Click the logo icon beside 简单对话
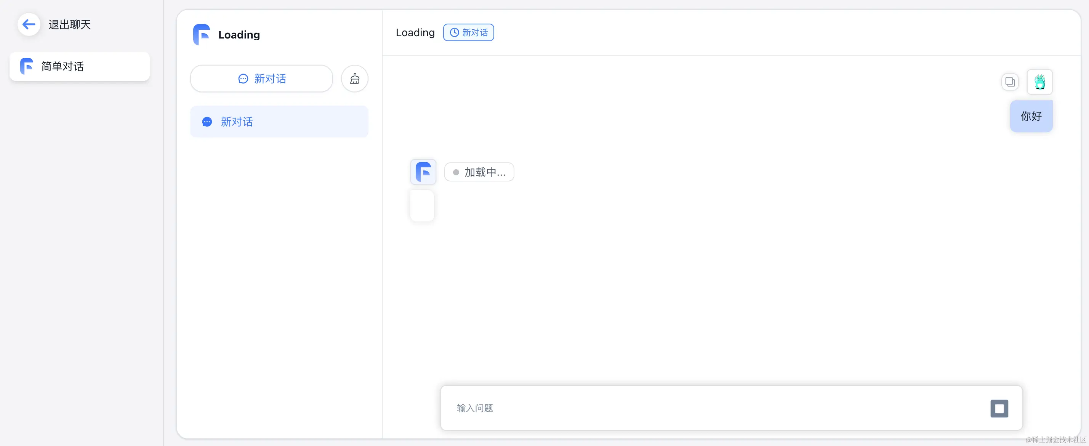Viewport: 1089px width, 446px height. 27,66
